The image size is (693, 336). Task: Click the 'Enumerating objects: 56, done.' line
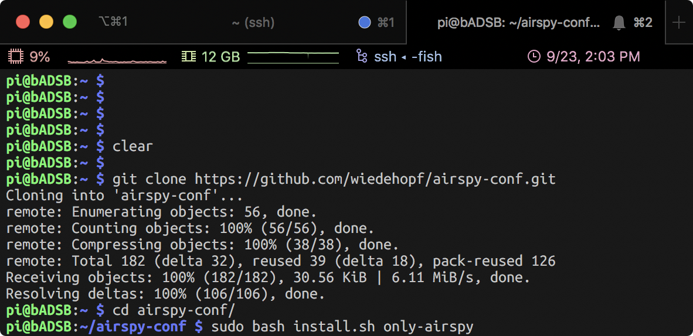(161, 211)
